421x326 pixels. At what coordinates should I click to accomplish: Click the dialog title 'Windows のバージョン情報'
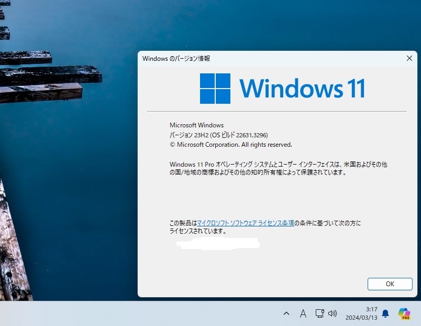[176, 58]
